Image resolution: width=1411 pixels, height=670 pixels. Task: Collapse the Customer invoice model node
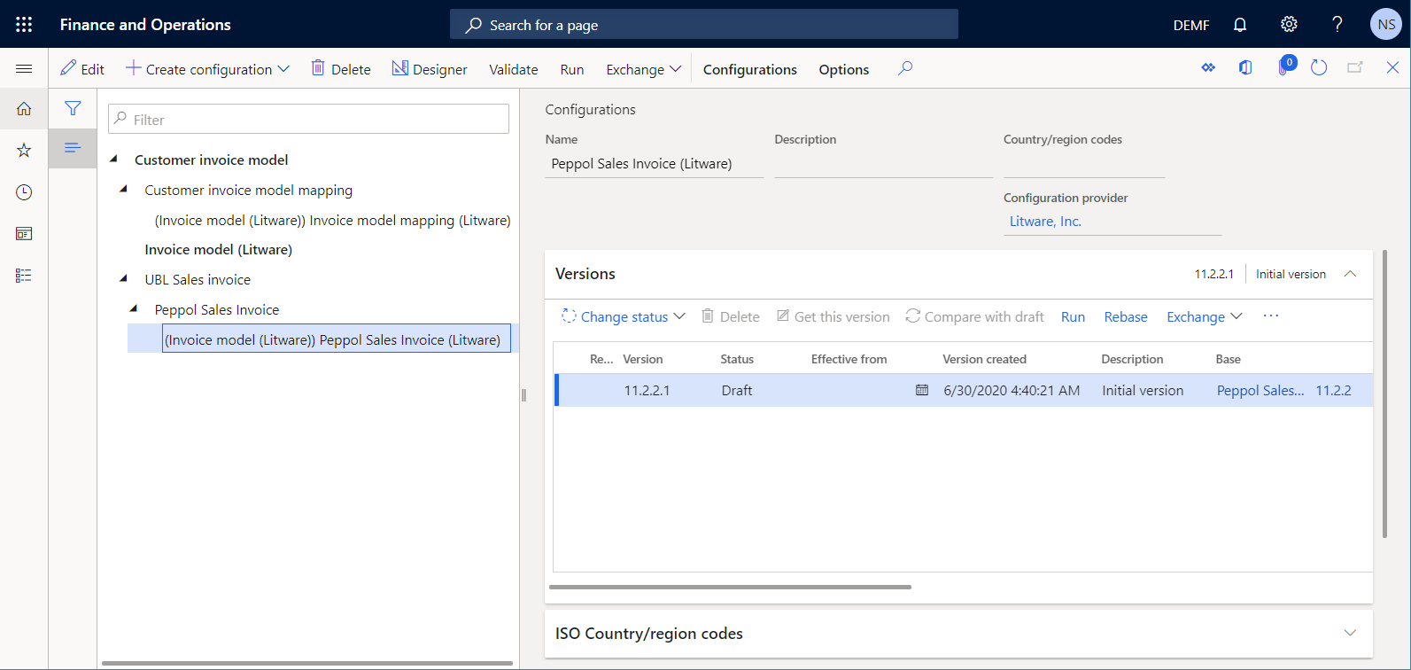click(114, 160)
